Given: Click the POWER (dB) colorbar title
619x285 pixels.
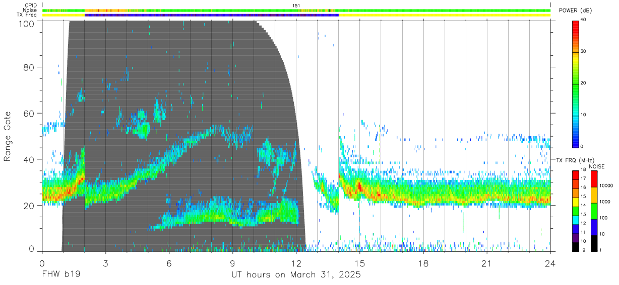Looking at the screenshot, I should (x=576, y=11).
